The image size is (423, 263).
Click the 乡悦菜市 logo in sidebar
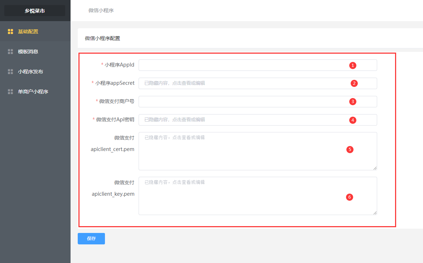pyautogui.click(x=35, y=11)
